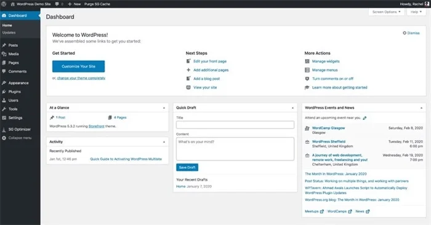Collapse the Activity panel
The width and height of the screenshot is (431, 225).
tap(164, 142)
